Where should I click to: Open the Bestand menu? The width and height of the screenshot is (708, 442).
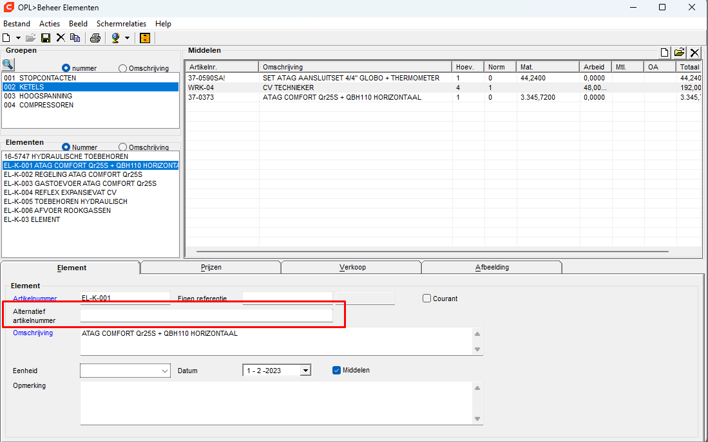(17, 24)
